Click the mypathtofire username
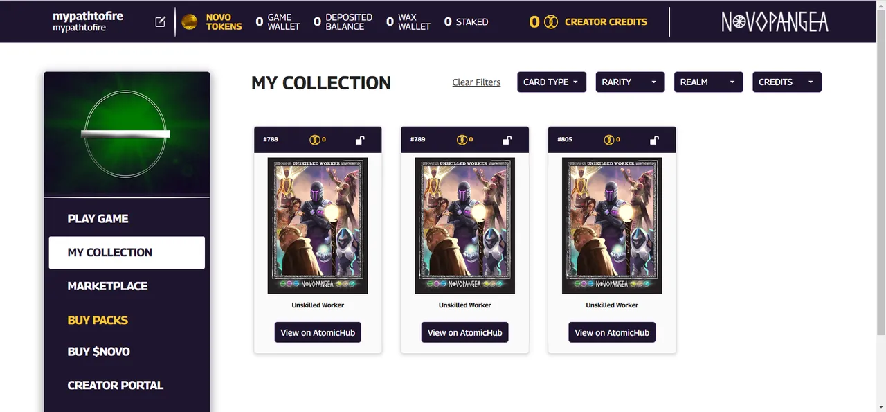The height and width of the screenshot is (412, 886). [88, 16]
